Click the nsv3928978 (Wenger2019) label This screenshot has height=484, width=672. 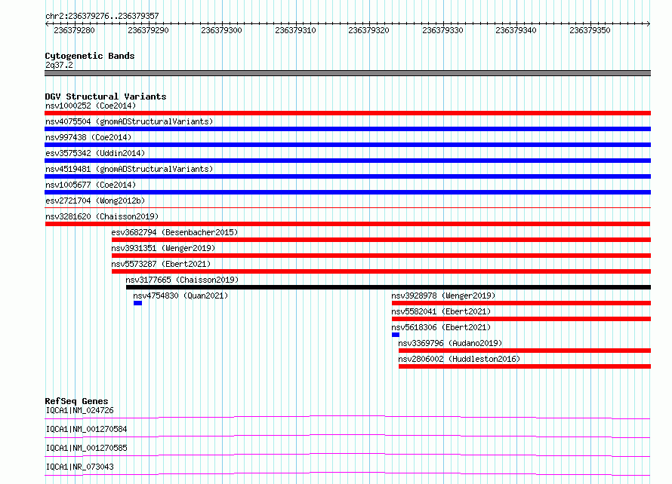click(443, 296)
